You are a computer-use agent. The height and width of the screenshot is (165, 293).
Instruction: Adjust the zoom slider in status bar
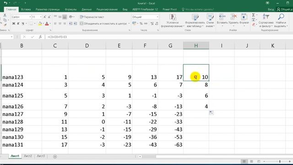coord(280,161)
